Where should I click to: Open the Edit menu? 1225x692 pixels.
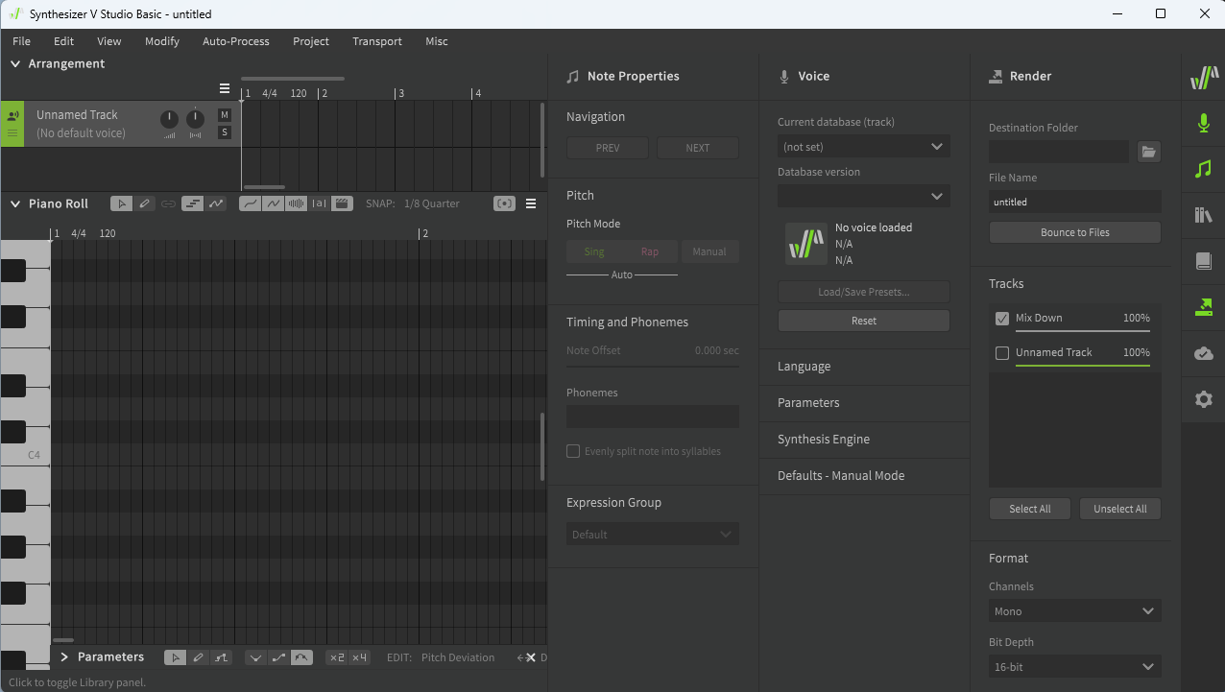click(63, 41)
